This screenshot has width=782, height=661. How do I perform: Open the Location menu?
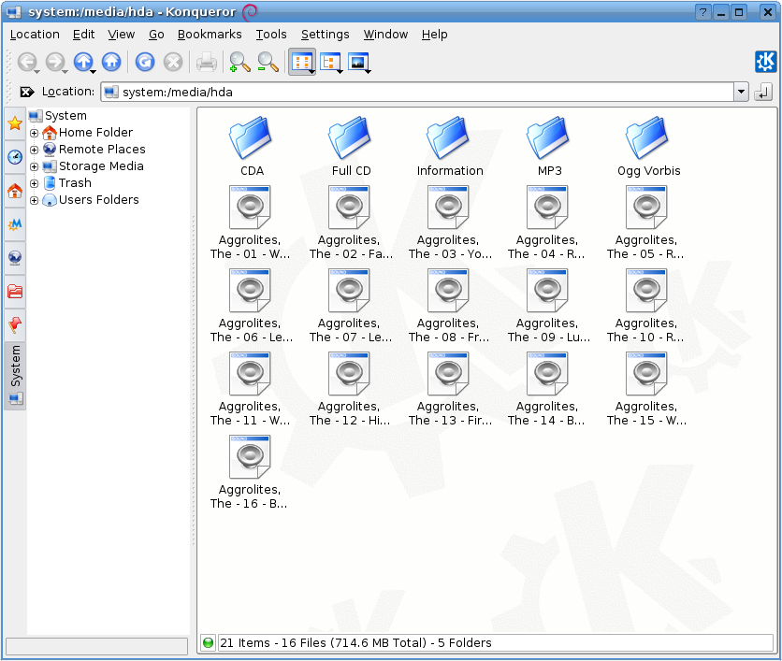pos(35,35)
